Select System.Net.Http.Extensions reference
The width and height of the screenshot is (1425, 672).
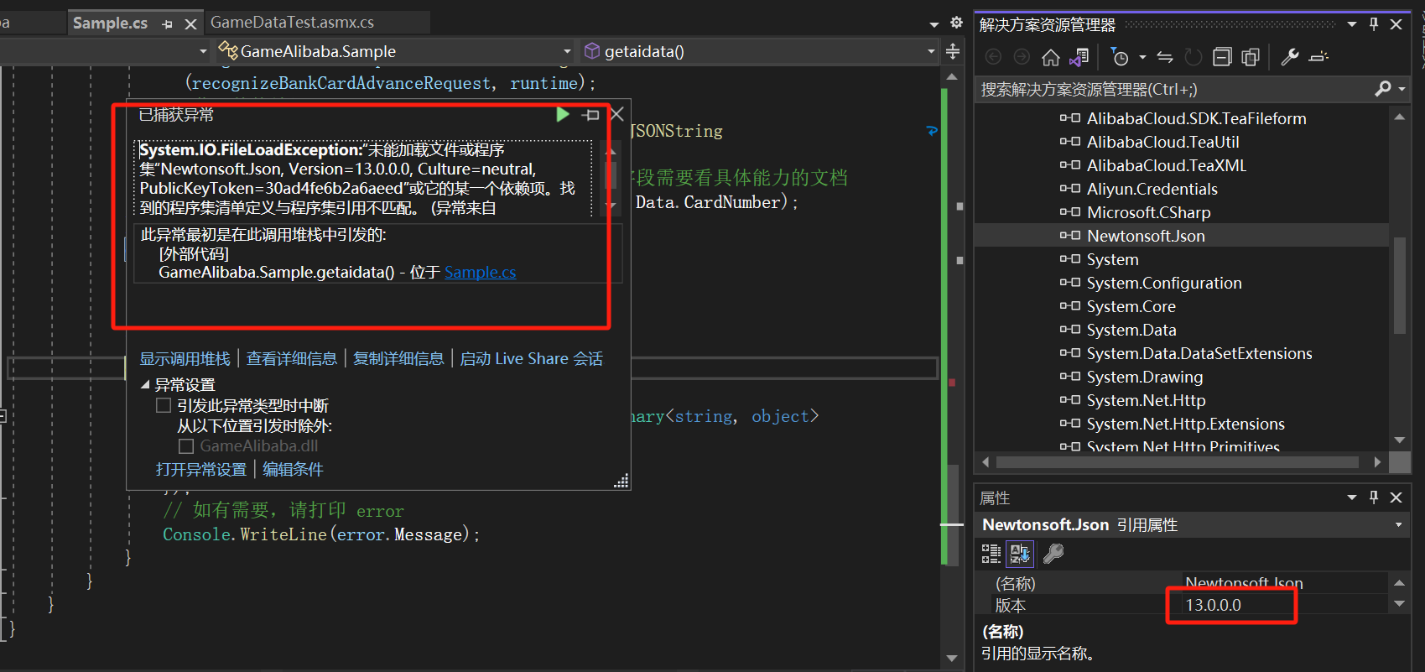click(x=1185, y=424)
